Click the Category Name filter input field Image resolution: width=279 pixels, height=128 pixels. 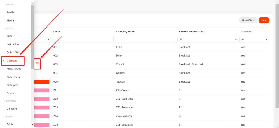[x=145, y=39]
